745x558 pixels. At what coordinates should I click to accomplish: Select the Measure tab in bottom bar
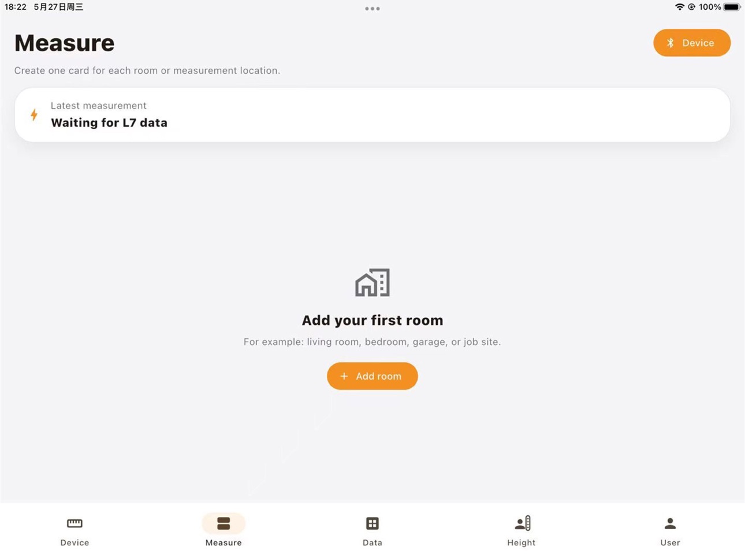click(223, 531)
